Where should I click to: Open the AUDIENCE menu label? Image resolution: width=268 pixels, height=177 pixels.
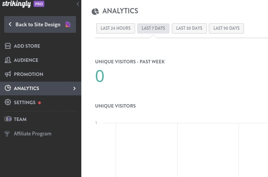coord(26,60)
